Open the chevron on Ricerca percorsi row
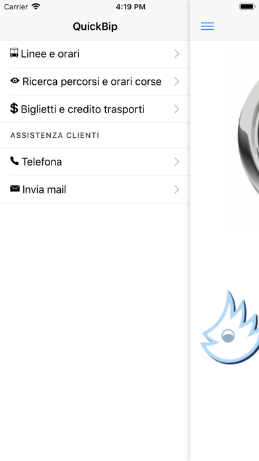The width and height of the screenshot is (259, 461). [x=176, y=81]
